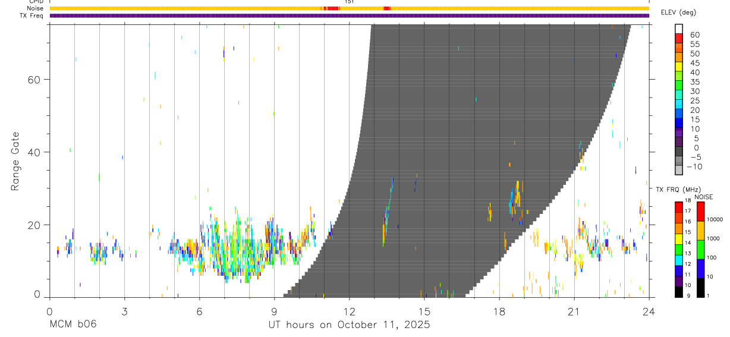Click Range Gate axis tick label '20'

pyautogui.click(x=35, y=225)
